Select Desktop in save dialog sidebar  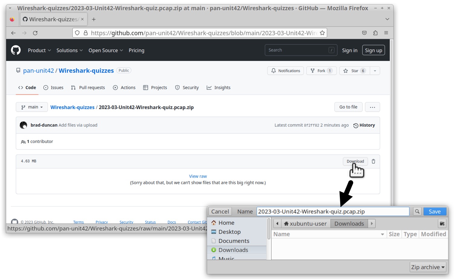(237, 232)
